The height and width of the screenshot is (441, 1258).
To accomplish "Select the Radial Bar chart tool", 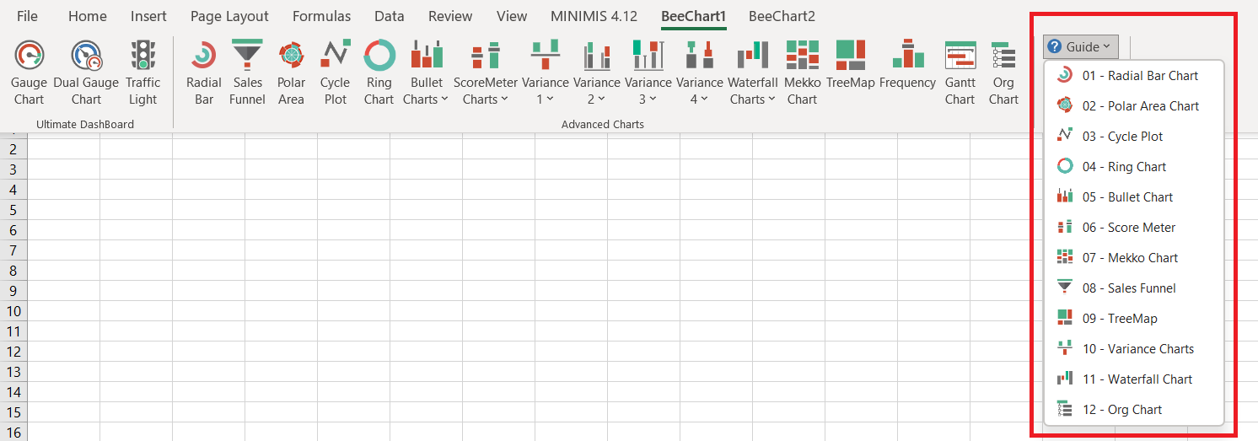I will point(203,73).
